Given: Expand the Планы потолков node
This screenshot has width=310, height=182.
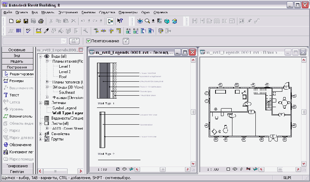Looking at the screenshot, I should tap(47, 82).
